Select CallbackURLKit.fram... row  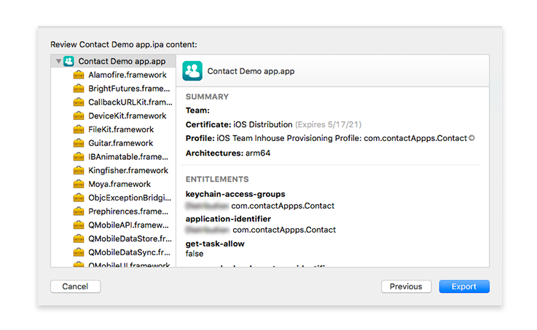114,102
